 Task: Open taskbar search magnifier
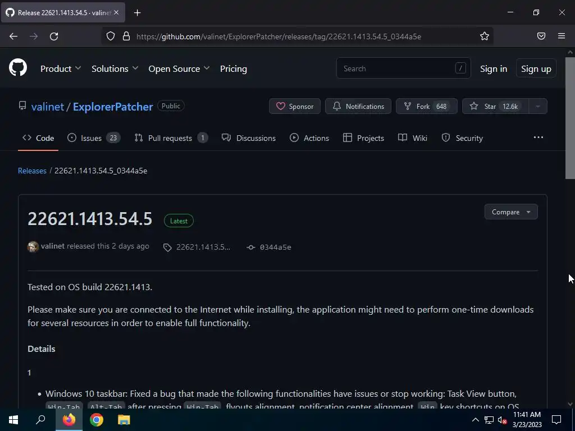coord(40,420)
